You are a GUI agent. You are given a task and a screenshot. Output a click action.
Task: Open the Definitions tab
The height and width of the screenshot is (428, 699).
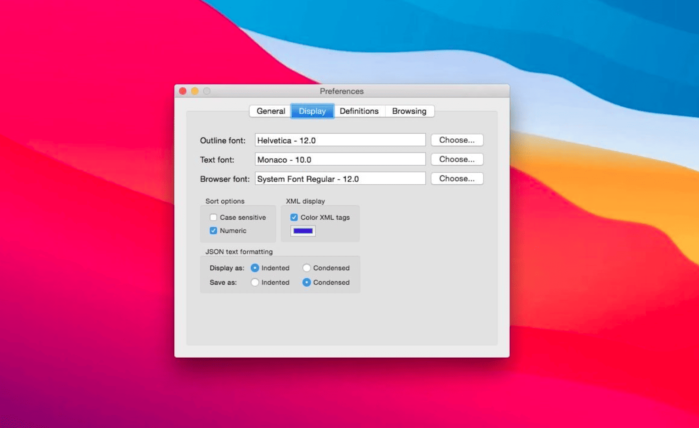tap(359, 111)
